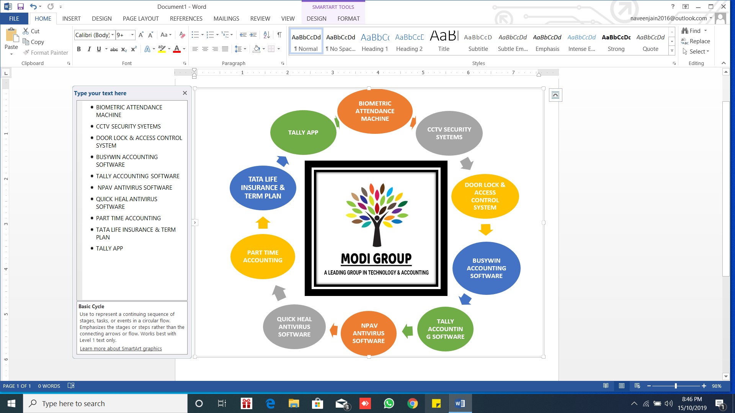Toggle italic formatting
This screenshot has width=735, height=413.
pyautogui.click(x=89, y=49)
